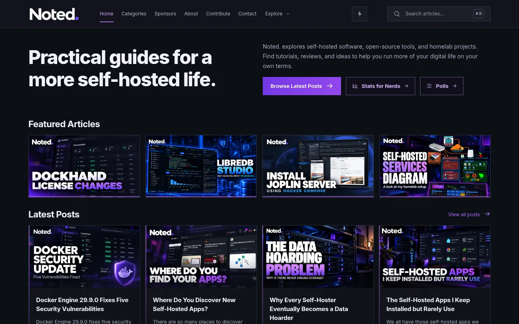This screenshot has height=324, width=519.
Task: Open Dockhand License Changes featured thumbnail
Action: [84, 166]
